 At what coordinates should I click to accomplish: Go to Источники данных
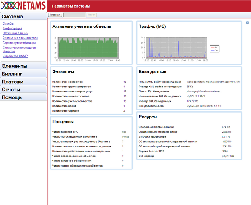click(x=15, y=33)
